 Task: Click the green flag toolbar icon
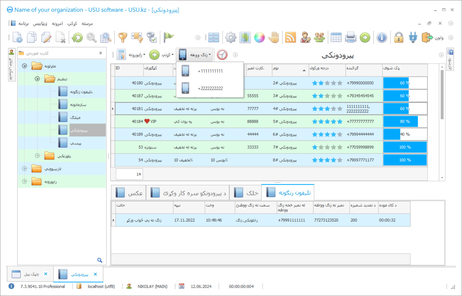[169, 38]
